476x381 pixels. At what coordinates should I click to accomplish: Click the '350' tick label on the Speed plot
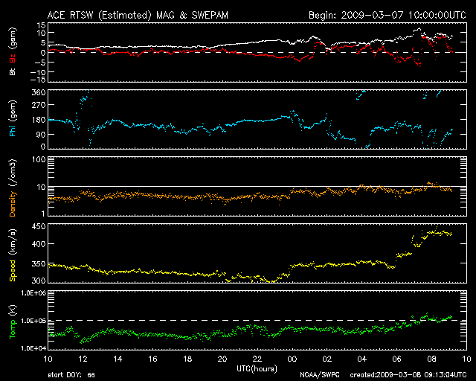tap(39, 263)
